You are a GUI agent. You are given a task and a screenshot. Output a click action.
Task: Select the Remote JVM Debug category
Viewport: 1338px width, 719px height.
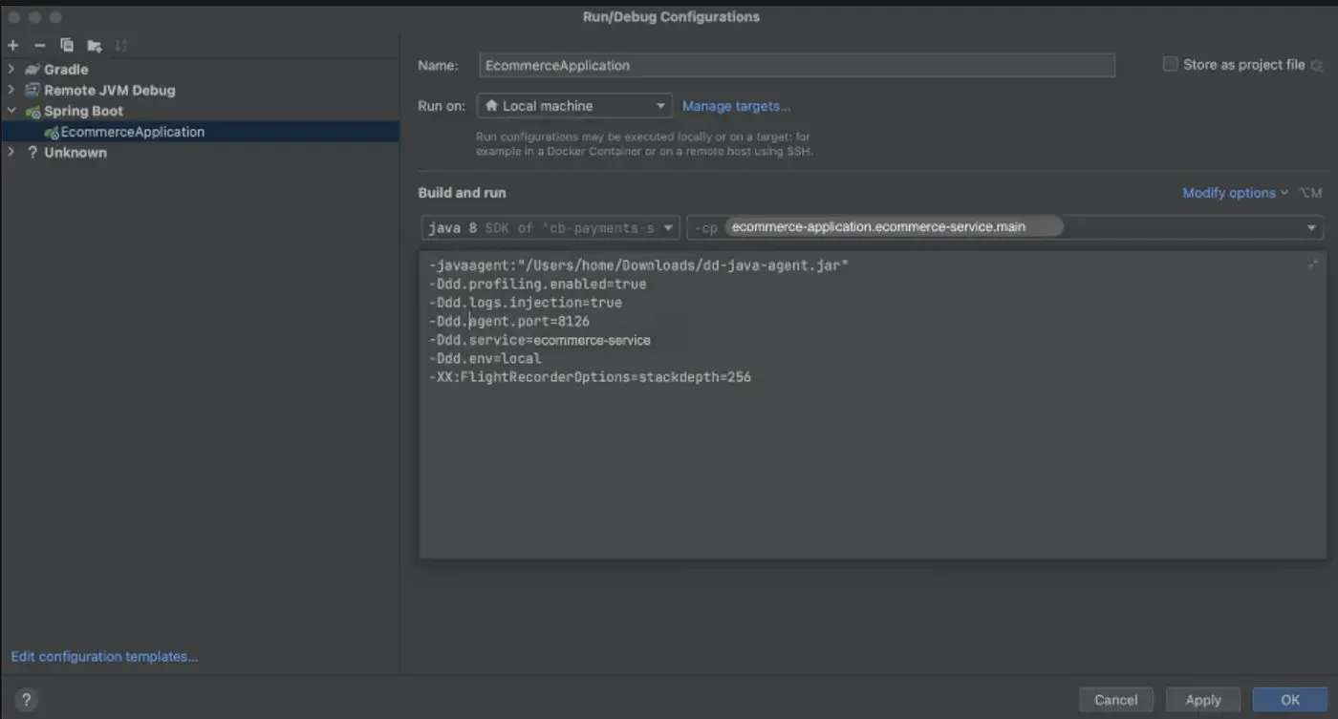(110, 90)
